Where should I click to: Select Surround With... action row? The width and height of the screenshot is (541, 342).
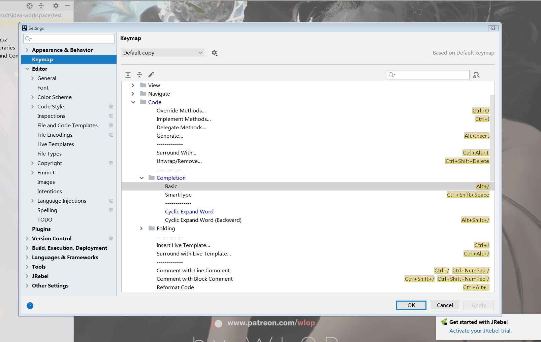click(308, 152)
